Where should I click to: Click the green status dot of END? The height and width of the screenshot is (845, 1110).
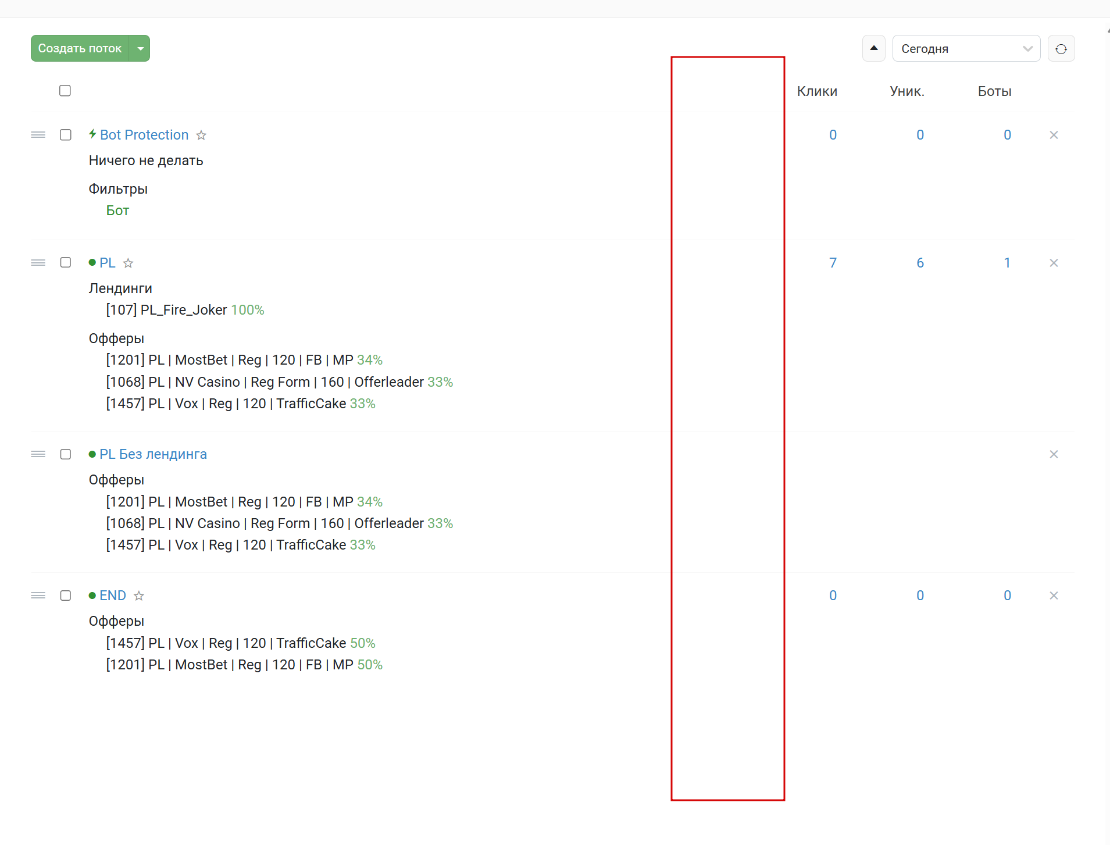coord(92,596)
